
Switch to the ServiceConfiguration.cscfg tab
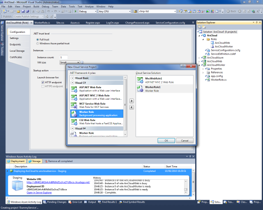170,23
